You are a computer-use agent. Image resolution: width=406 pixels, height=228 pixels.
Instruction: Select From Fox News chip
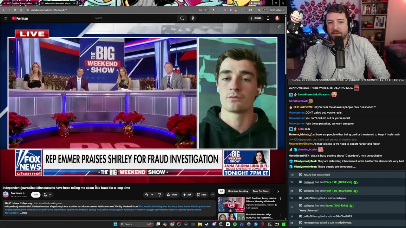[x=261, y=191]
